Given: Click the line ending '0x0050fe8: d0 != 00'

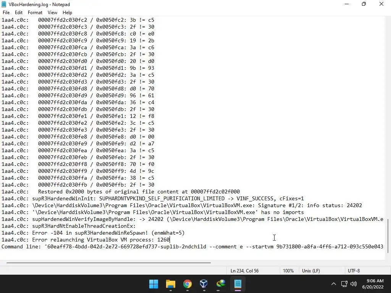Looking at the screenshot, I should [x=78, y=137].
